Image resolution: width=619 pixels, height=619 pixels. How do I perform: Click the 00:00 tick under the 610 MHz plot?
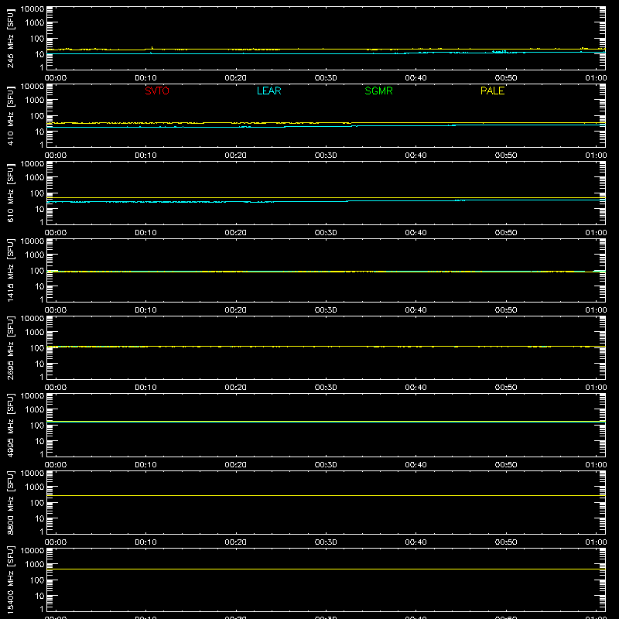point(56,233)
